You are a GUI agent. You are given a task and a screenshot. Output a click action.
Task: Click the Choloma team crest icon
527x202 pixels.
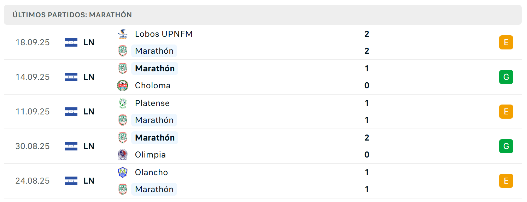(x=122, y=85)
